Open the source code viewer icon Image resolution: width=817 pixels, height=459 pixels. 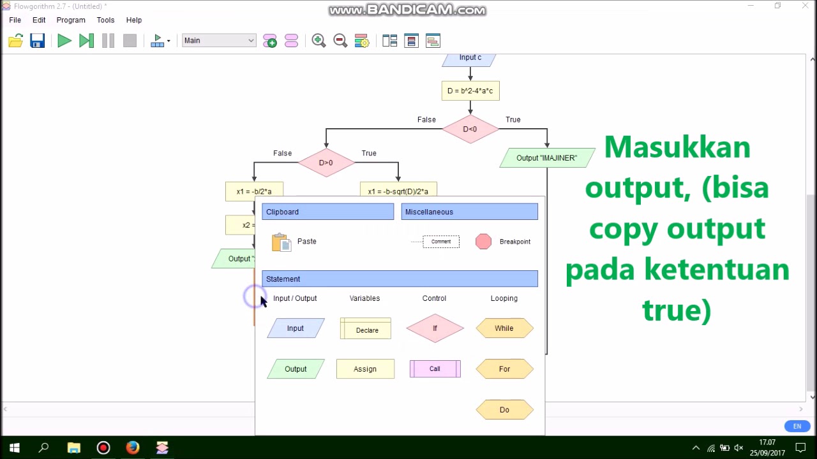point(411,41)
